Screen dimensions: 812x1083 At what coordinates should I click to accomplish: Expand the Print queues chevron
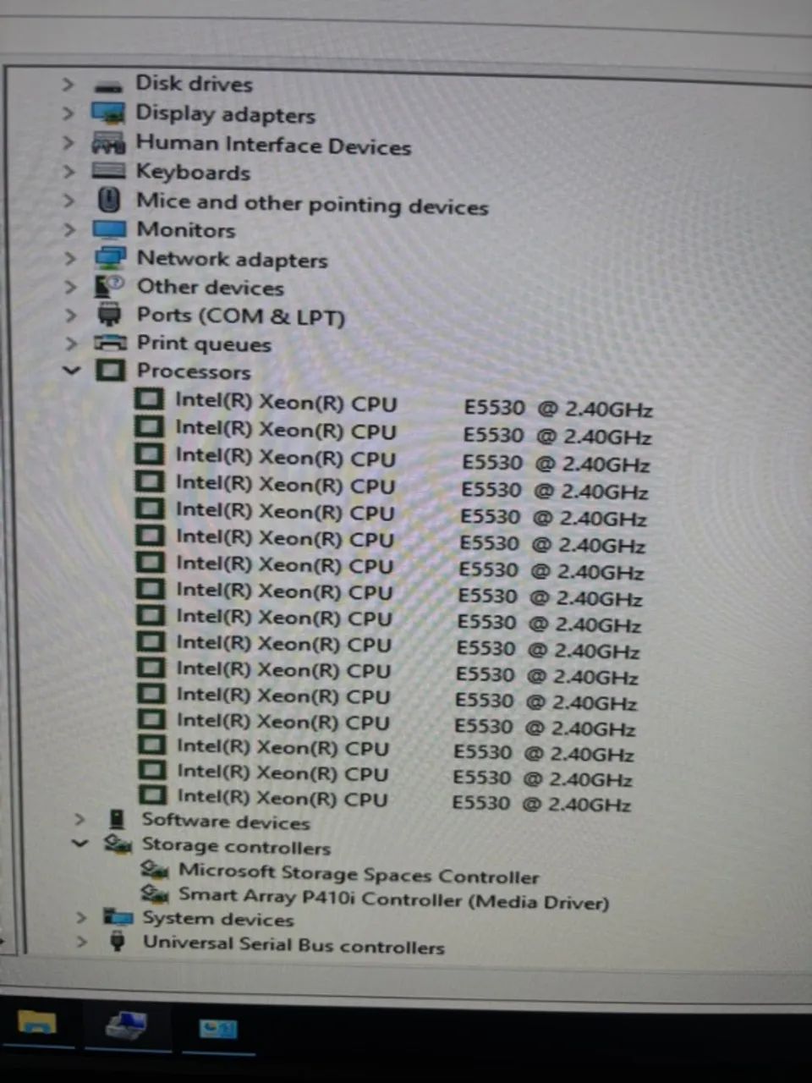tap(72, 343)
